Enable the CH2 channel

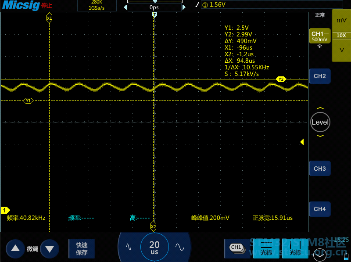320,76
